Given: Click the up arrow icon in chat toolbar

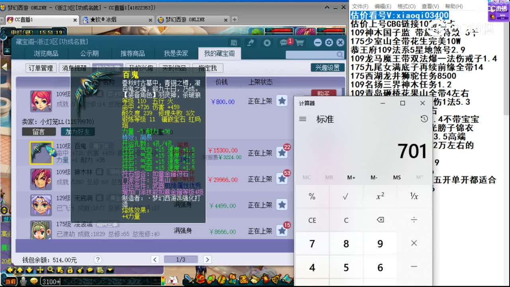Looking at the screenshot, I should pyautogui.click(x=19, y=270).
